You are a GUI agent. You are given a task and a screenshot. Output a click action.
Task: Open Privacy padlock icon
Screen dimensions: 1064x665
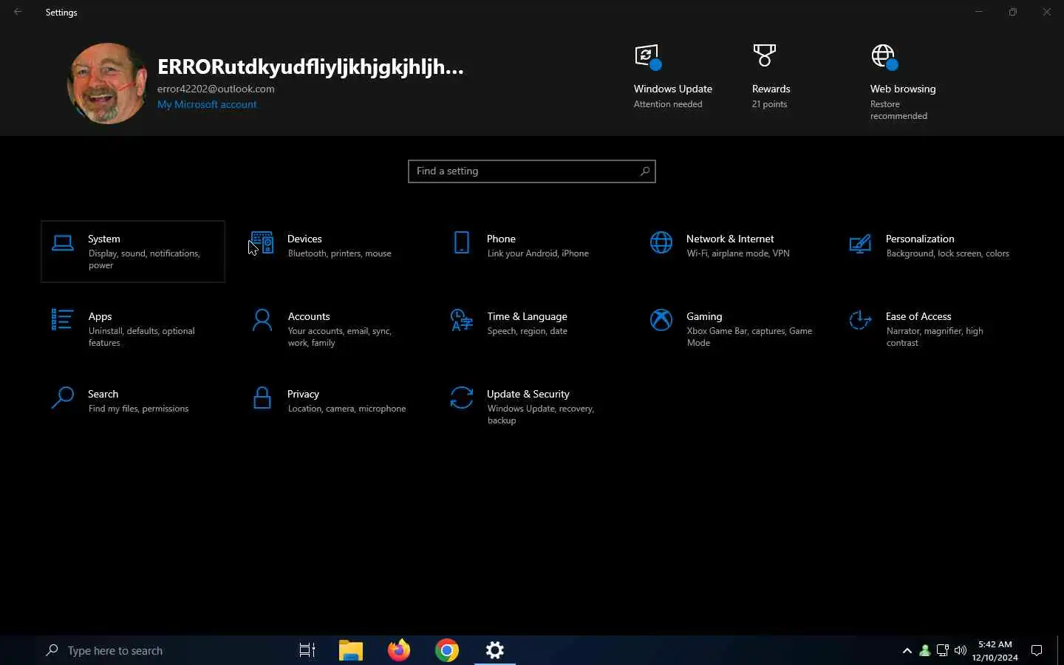(262, 398)
